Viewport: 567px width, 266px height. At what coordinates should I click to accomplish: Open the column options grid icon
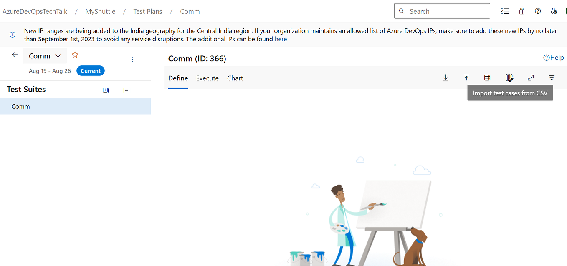coord(487,78)
